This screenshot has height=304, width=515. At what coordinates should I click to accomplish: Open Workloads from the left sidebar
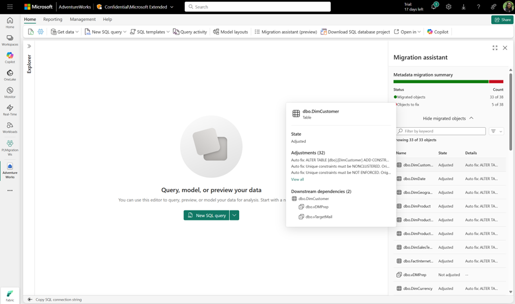click(x=10, y=126)
